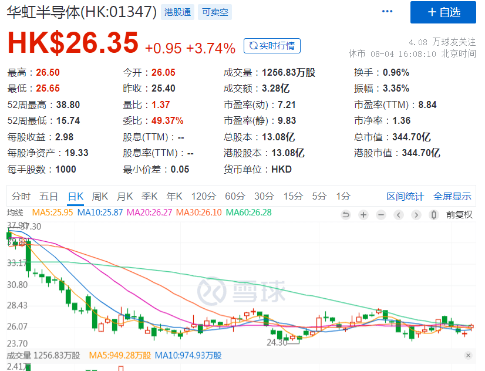Click the 成交额 value 3.28亿

tap(275, 89)
